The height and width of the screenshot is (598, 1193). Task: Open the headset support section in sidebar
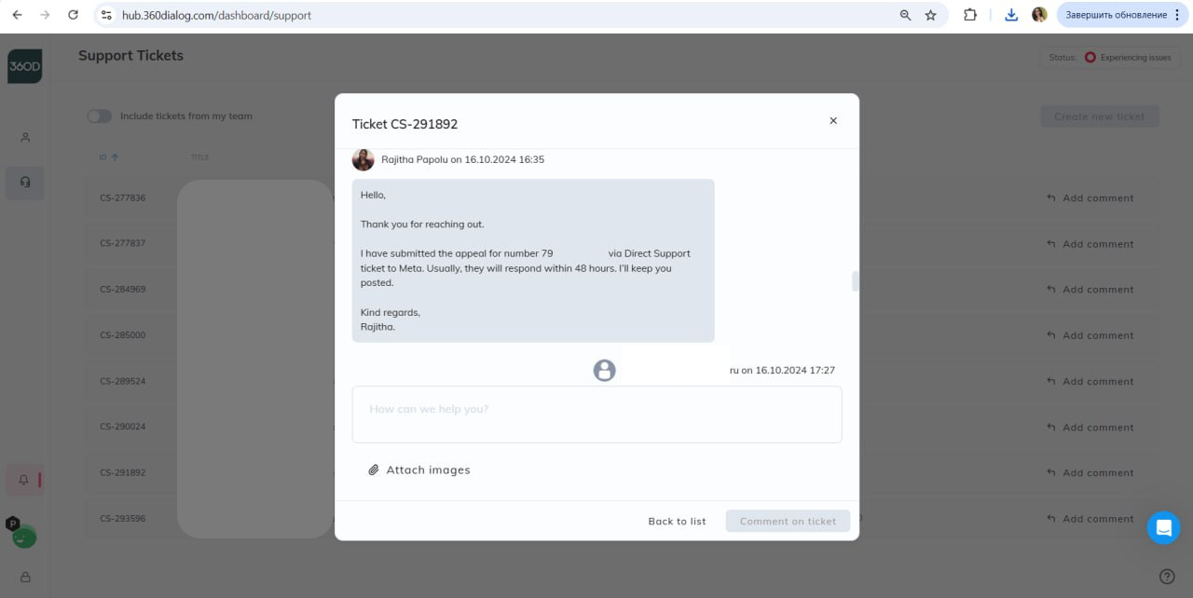(x=24, y=183)
